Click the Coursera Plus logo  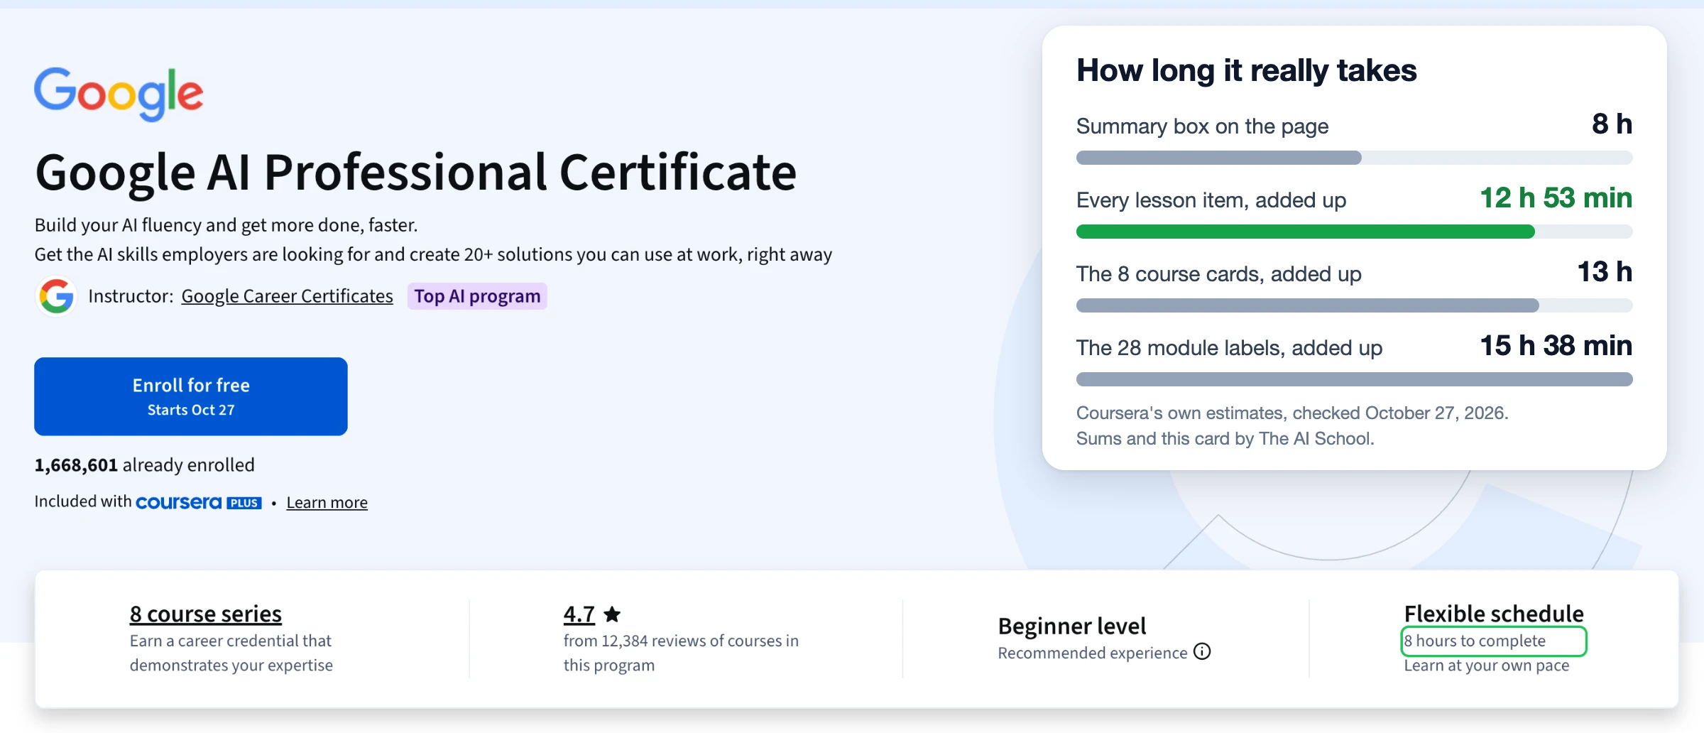(199, 502)
